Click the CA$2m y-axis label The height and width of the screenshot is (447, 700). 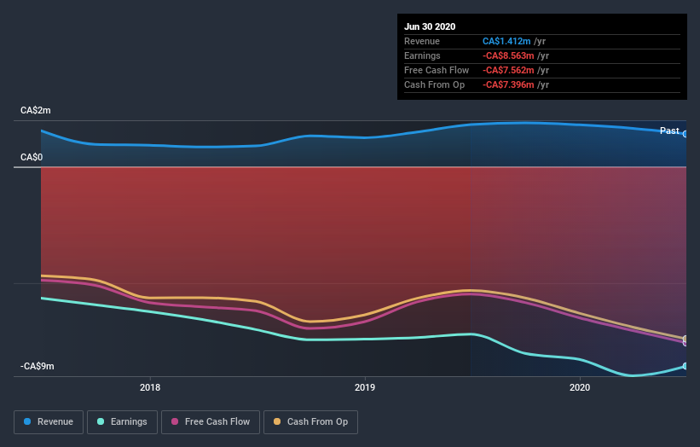click(x=36, y=110)
